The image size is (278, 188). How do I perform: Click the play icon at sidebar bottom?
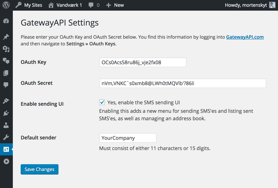[6, 161]
